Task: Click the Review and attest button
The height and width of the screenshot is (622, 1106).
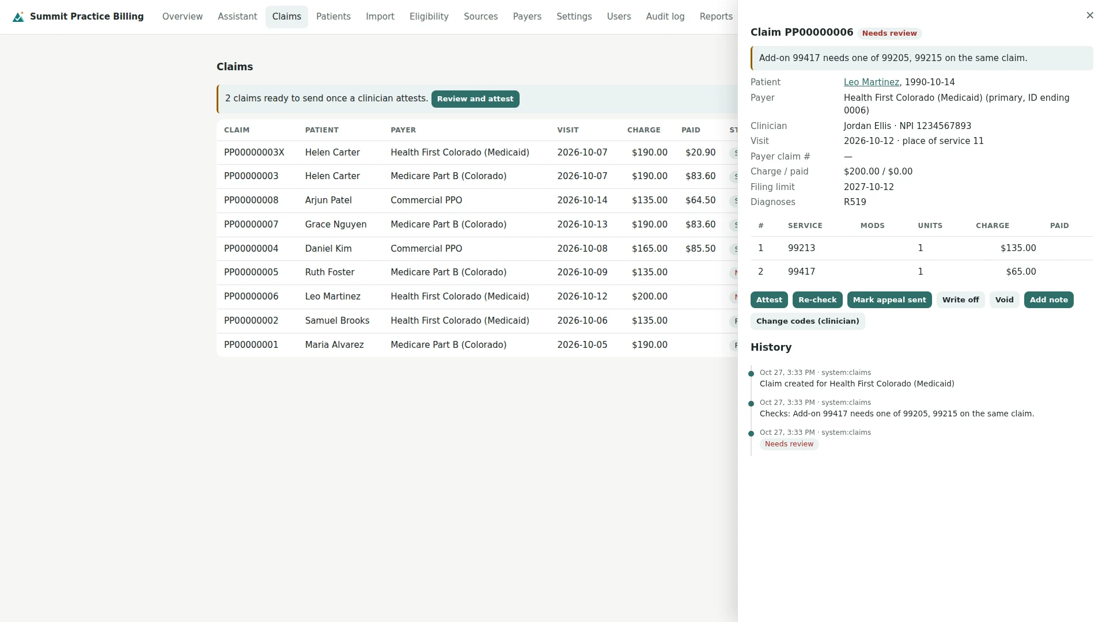Action: (475, 99)
